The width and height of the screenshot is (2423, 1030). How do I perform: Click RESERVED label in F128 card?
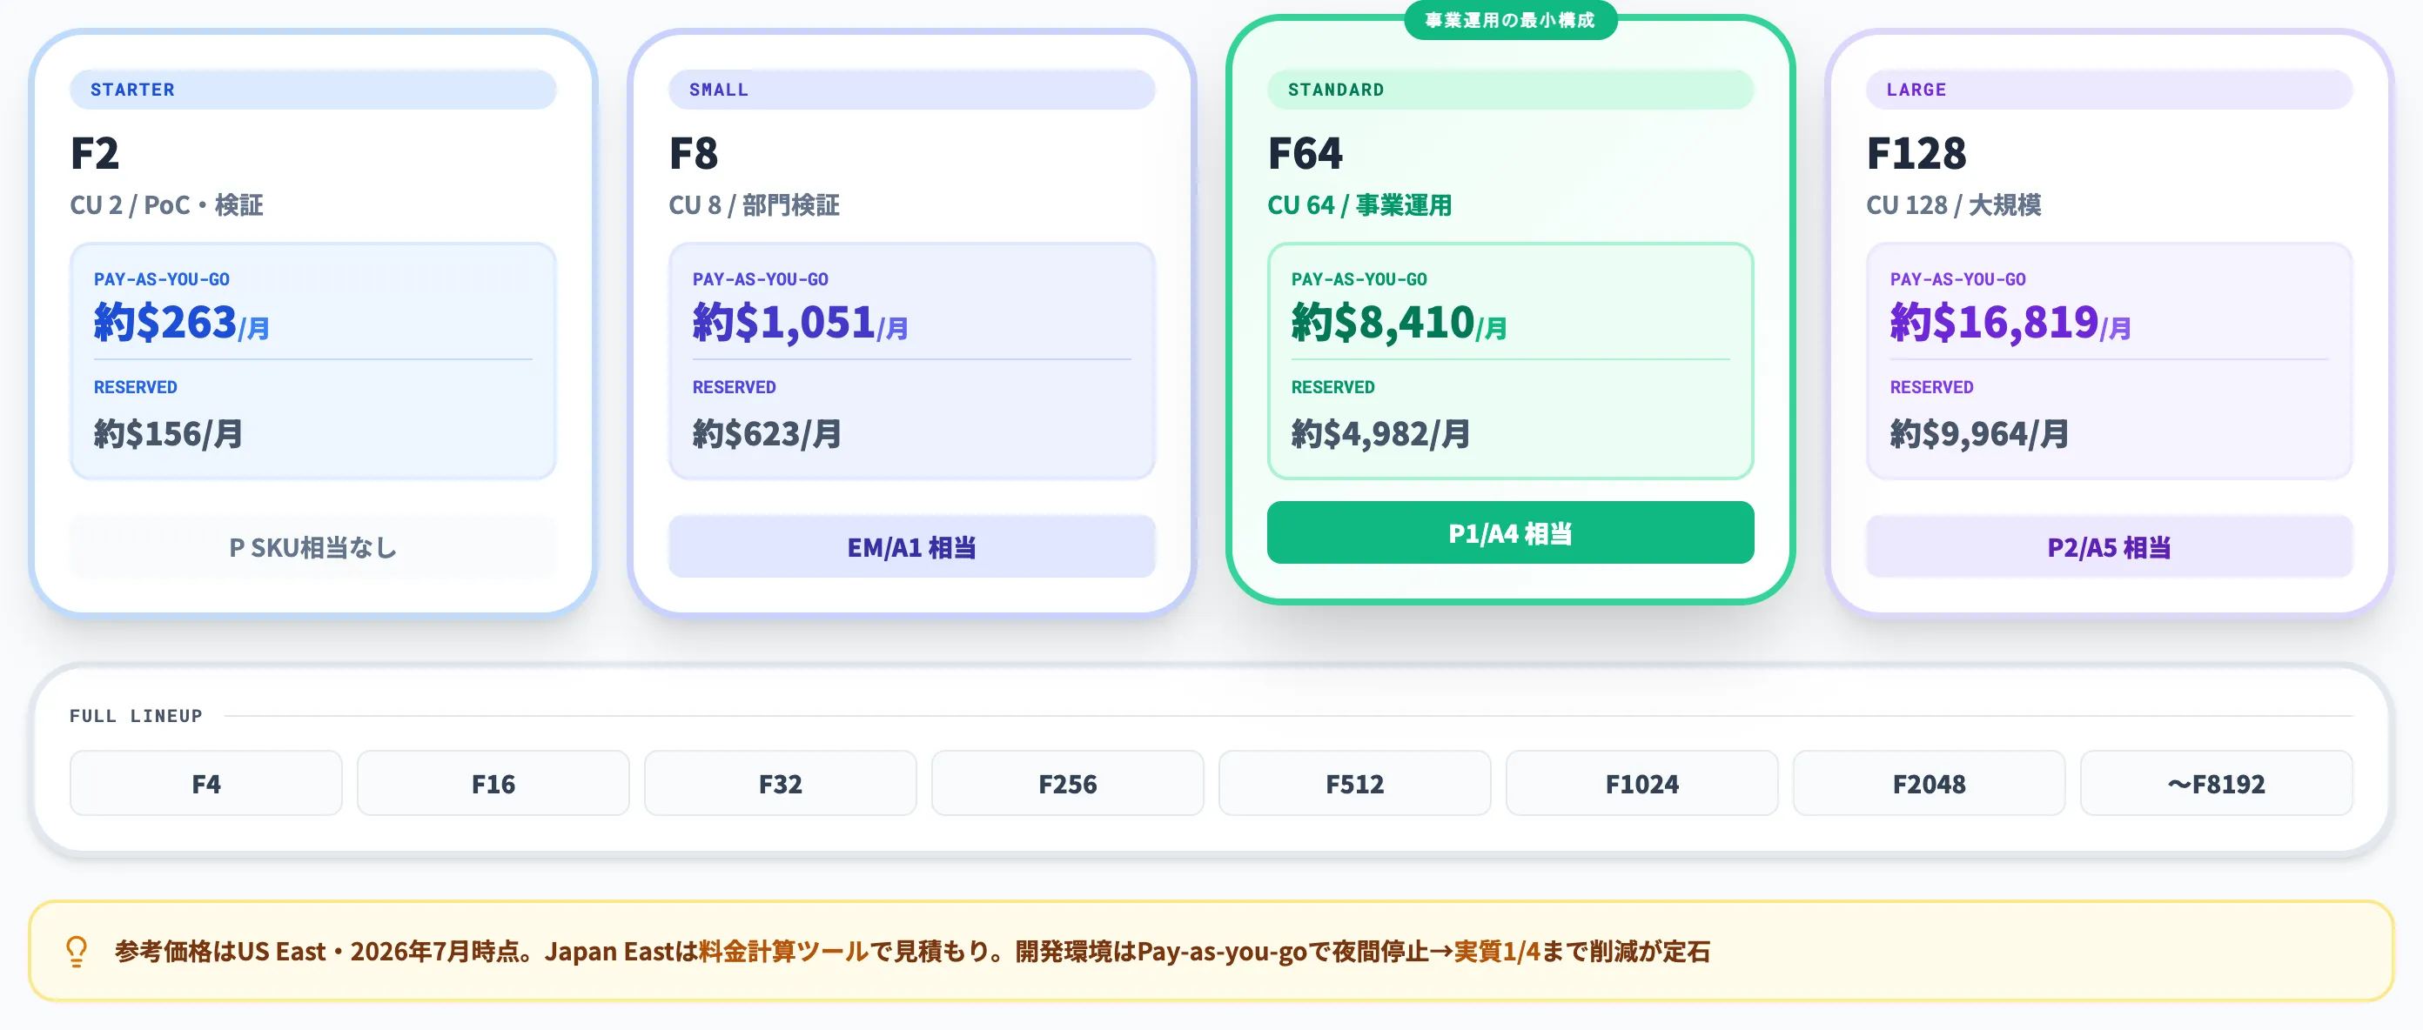coord(1932,387)
